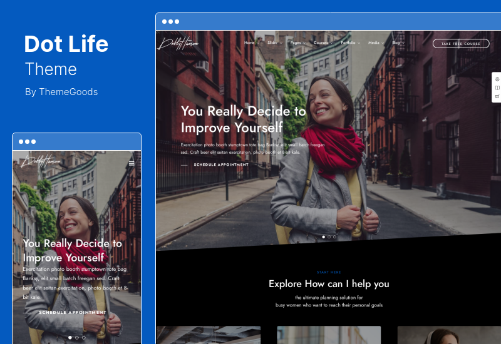Image resolution: width=501 pixels, height=344 pixels.
Task: Tap Schedule Appointment in mobile preview
Action: click(x=73, y=312)
